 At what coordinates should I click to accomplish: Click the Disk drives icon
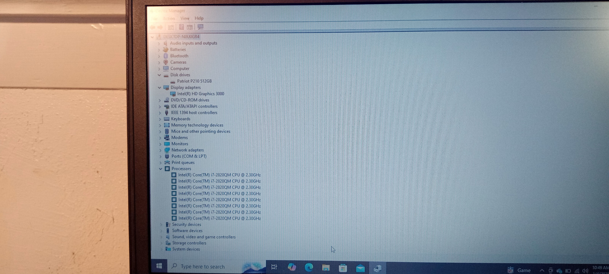tap(166, 75)
